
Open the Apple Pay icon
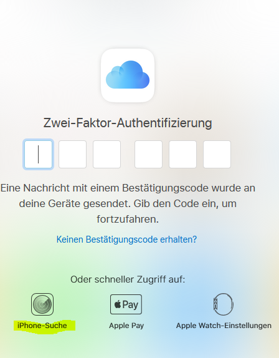click(126, 304)
